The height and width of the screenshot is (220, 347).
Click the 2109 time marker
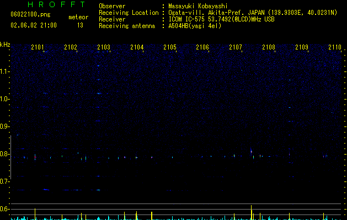pos(302,47)
